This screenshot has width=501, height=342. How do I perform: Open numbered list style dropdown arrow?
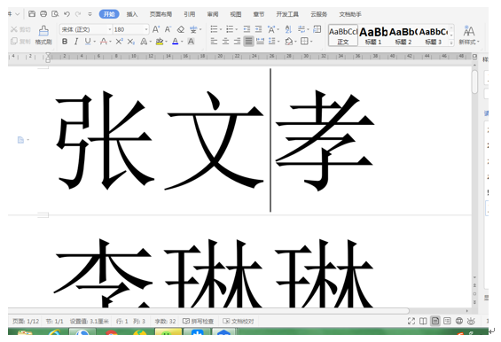click(x=237, y=30)
